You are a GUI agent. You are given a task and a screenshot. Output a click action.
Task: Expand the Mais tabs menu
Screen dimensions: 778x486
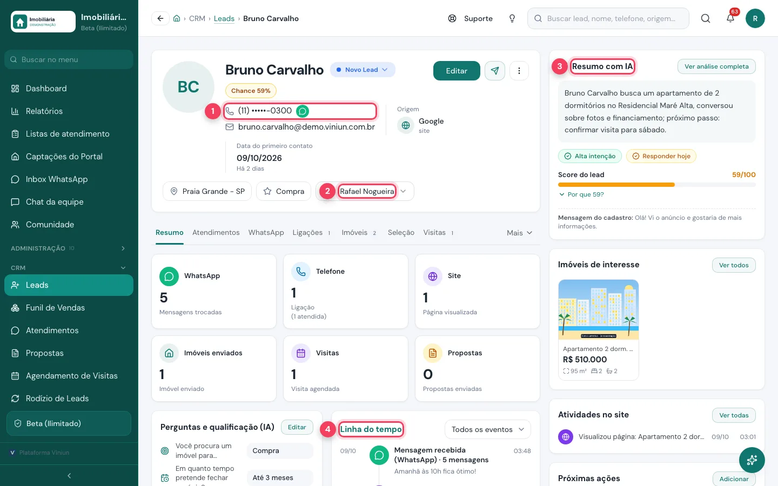520,233
